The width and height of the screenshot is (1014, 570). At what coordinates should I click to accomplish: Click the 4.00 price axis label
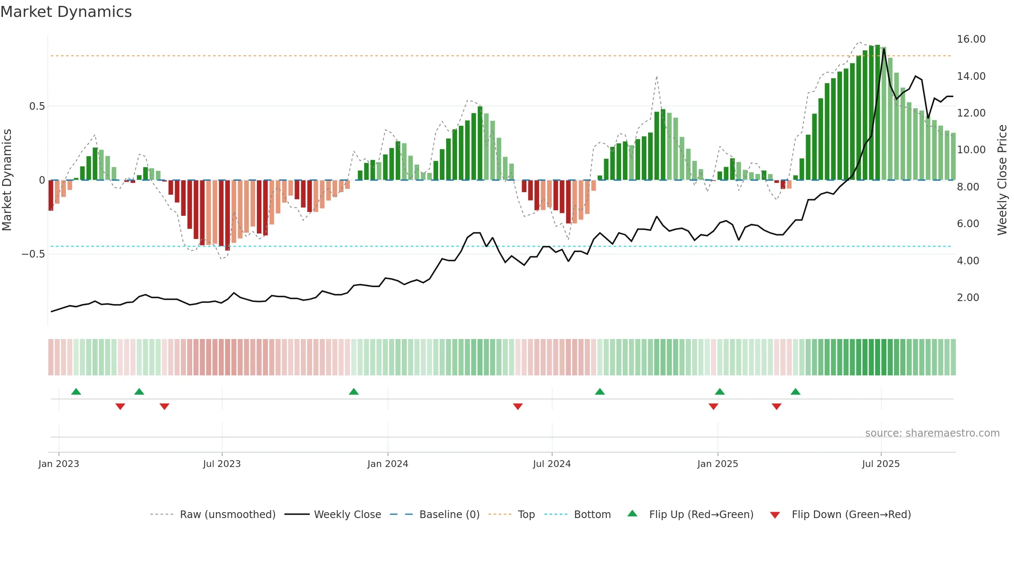(x=968, y=261)
